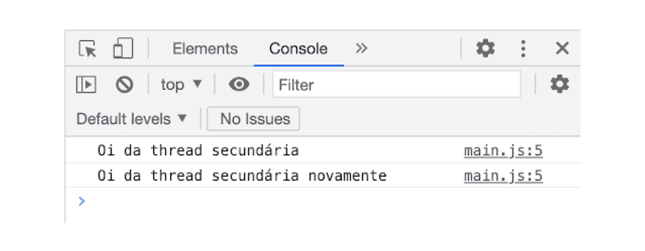Image resolution: width=645 pixels, height=251 pixels.
Task: Click the No Issues button
Action: pos(253,119)
